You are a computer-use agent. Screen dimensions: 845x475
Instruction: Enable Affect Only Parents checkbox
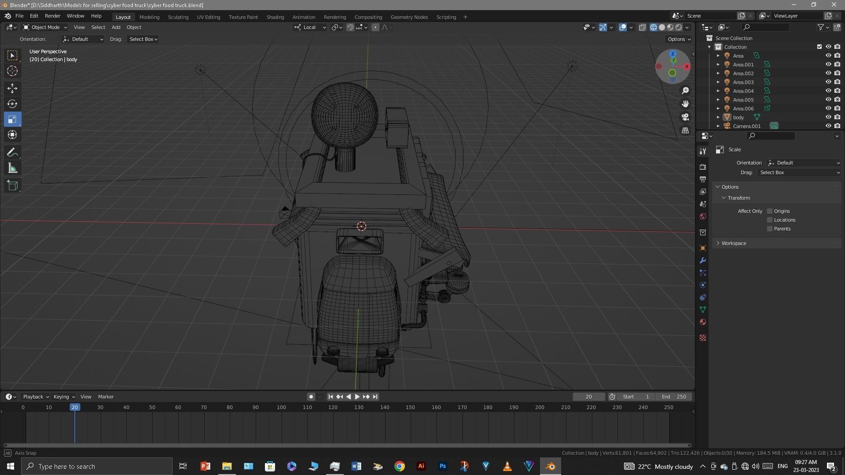pos(770,229)
